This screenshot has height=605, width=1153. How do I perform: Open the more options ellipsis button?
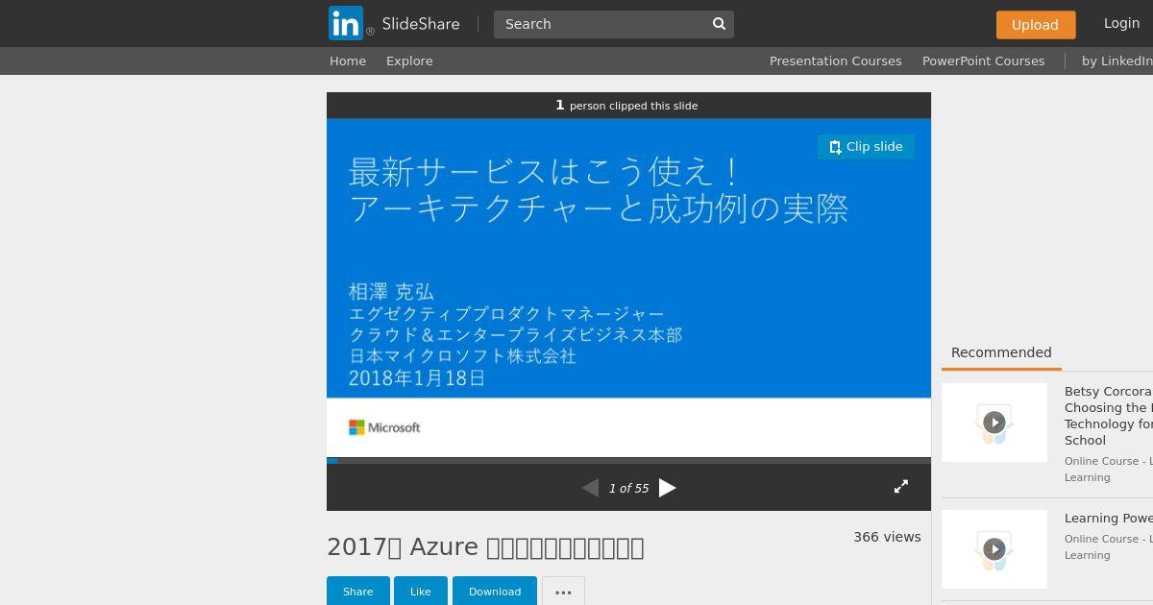[x=563, y=592]
